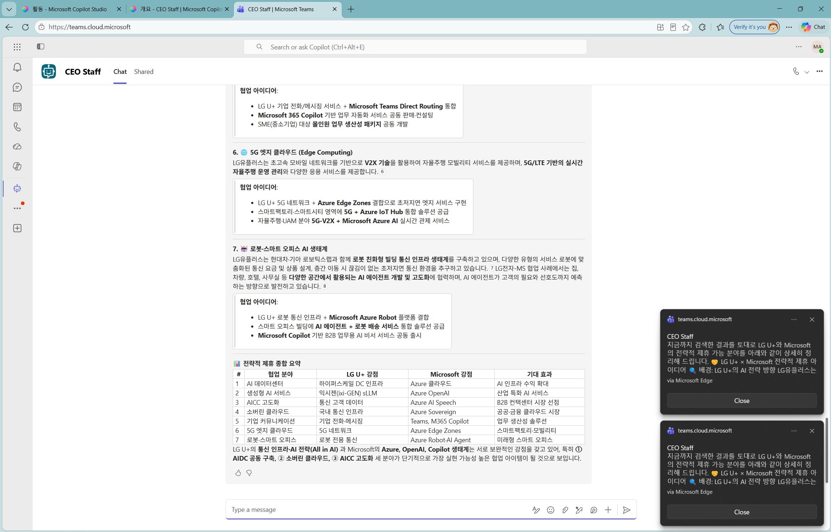The height and width of the screenshot is (532, 831).
Task: Open the favorites list icon
Action: coord(720,27)
